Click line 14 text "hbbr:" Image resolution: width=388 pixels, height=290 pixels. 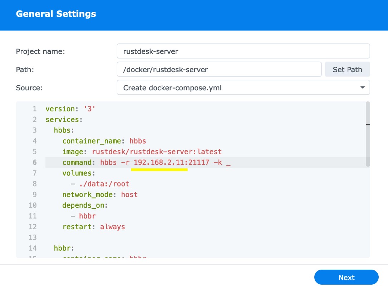pyautogui.click(x=64, y=248)
